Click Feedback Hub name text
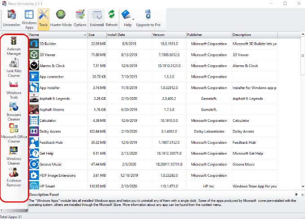The image size is (305, 219). click(51, 143)
